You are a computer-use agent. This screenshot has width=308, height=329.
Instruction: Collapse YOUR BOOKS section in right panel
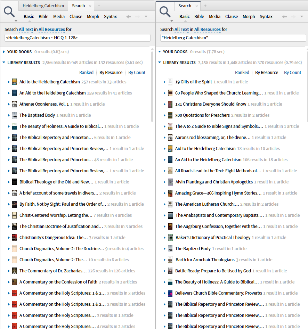(160, 52)
